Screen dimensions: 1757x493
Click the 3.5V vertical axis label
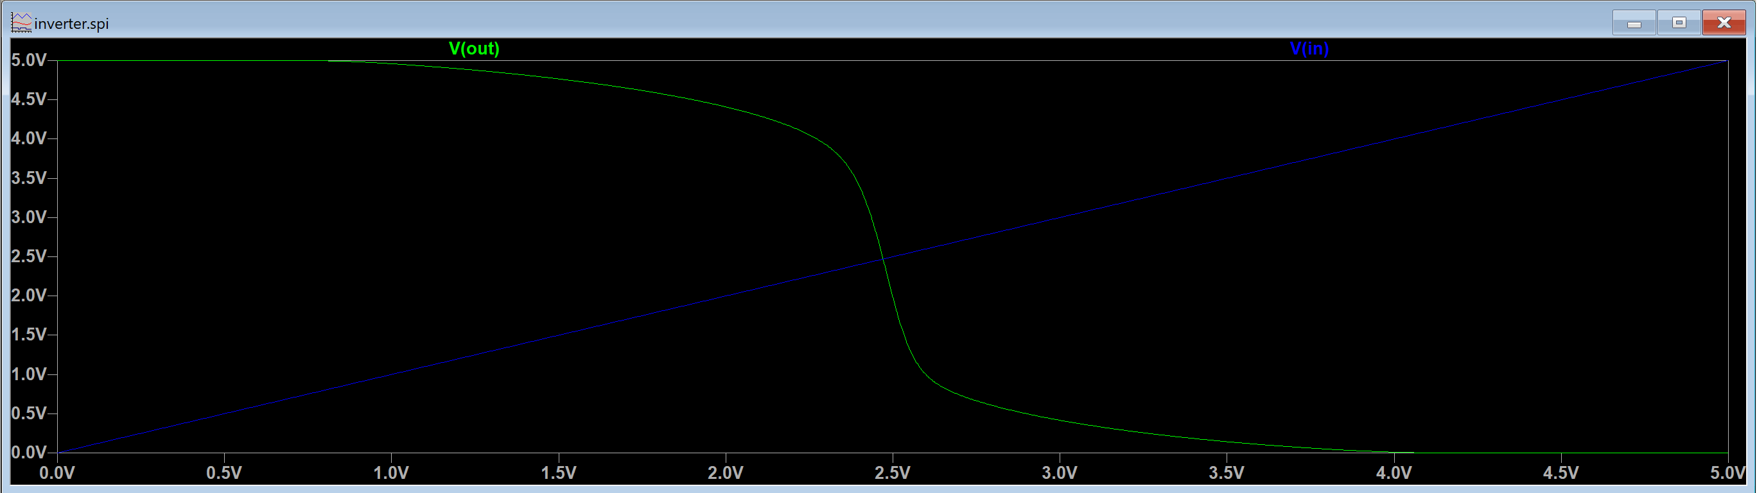[x=29, y=178]
